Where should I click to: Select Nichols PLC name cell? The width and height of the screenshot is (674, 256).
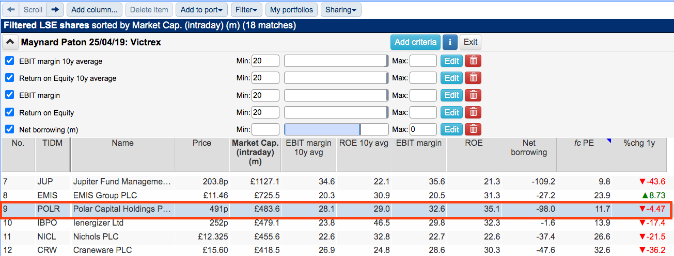[96, 237]
